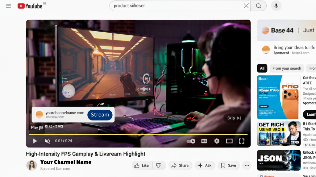Dislike this video

[x=159, y=165]
